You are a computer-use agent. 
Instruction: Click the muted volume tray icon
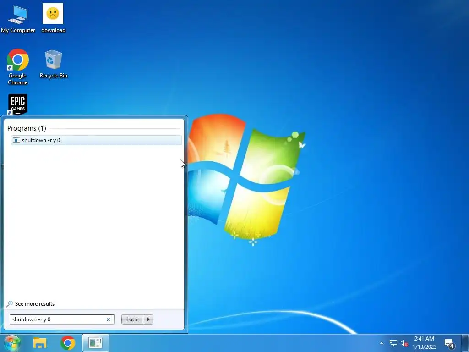[x=404, y=343]
